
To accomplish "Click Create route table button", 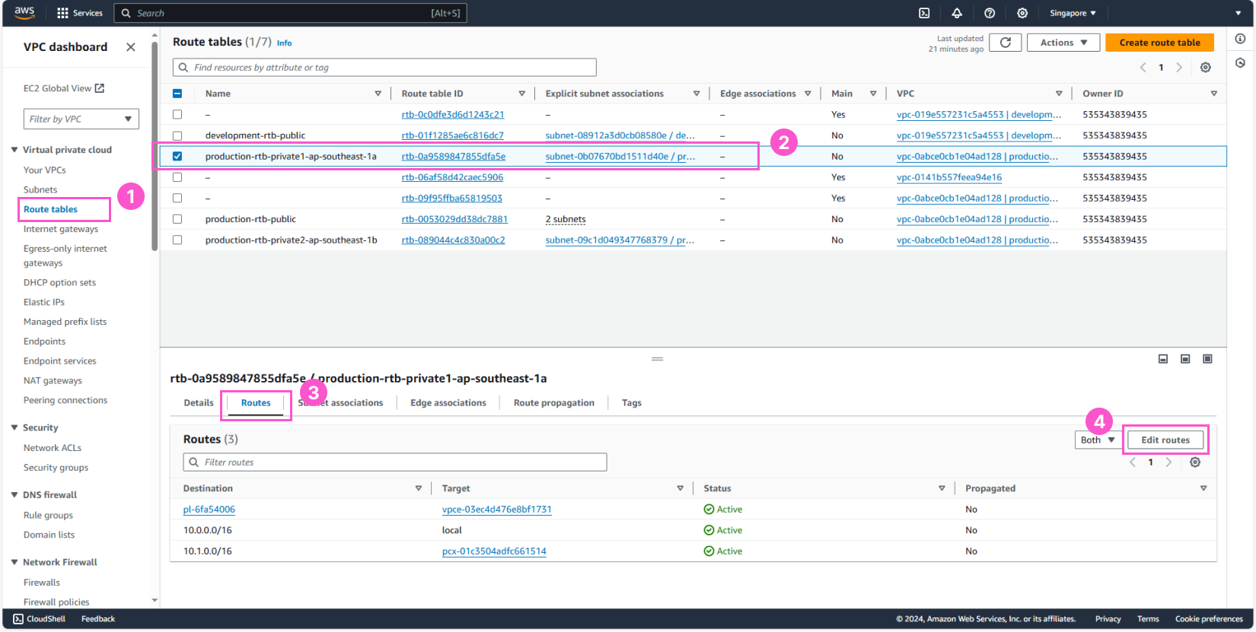I will click(x=1159, y=43).
